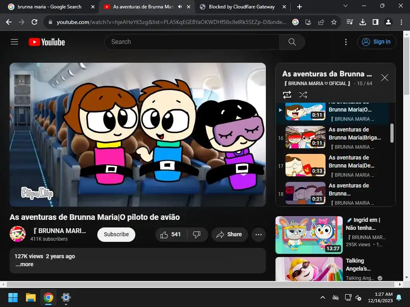Open the BRUNNA MARIA channel avatar

point(18,234)
